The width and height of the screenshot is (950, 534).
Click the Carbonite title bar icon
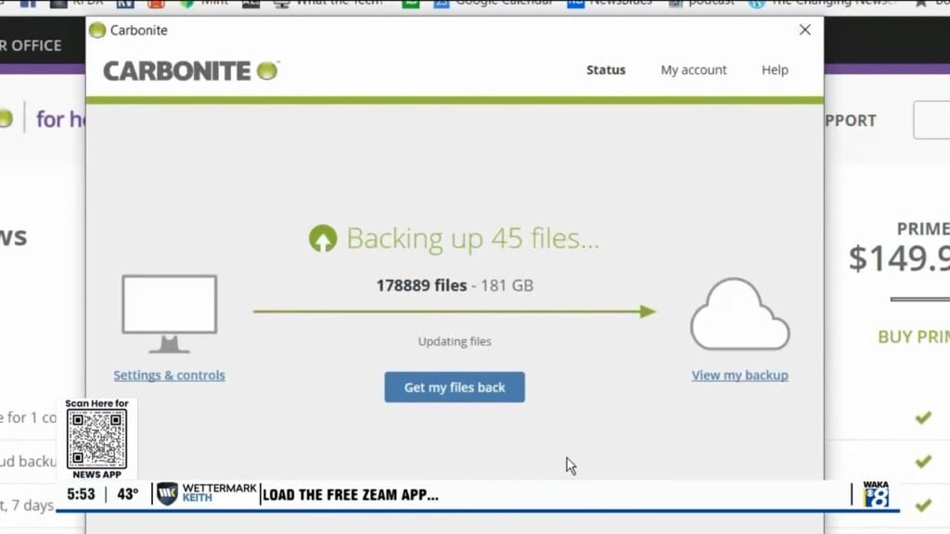pos(96,30)
